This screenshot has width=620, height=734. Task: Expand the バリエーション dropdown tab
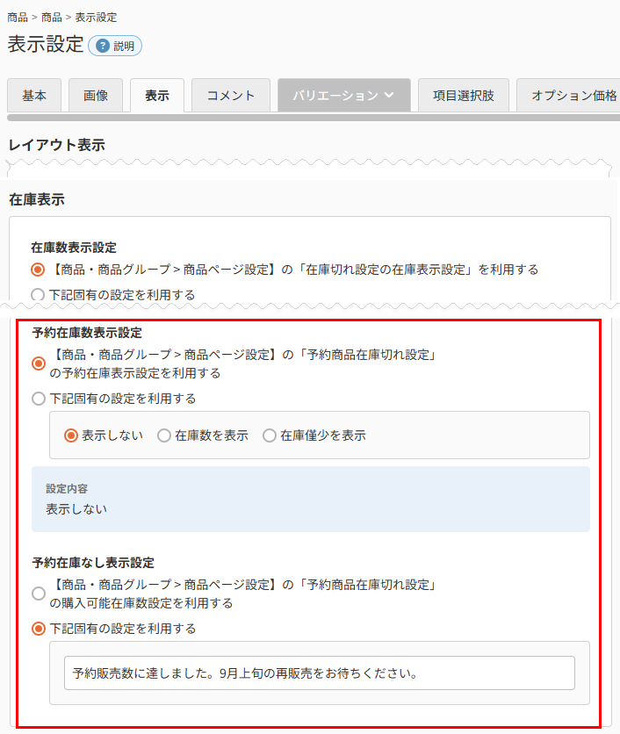click(x=343, y=95)
